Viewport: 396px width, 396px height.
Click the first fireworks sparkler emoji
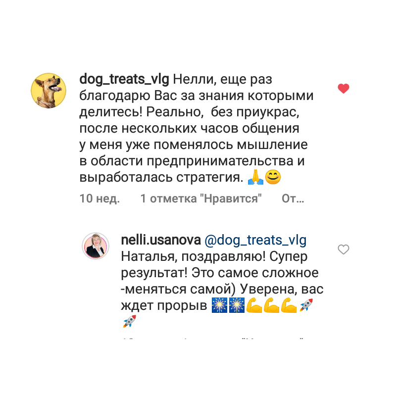[219, 305]
